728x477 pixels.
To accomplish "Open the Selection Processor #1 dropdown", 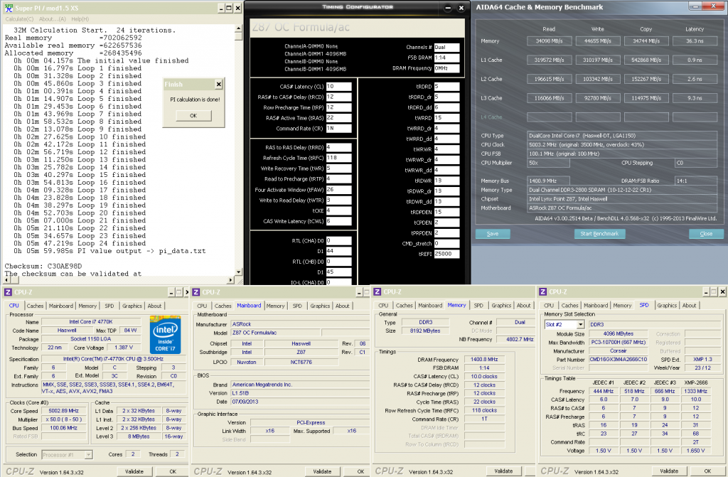I will [67, 455].
